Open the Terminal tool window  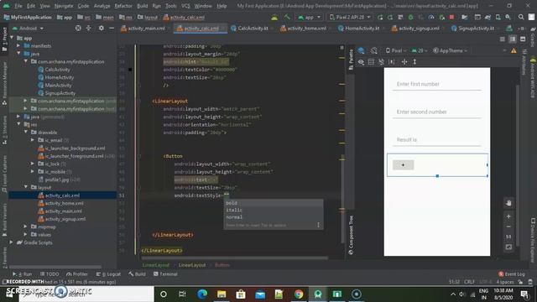pyautogui.click(x=165, y=274)
